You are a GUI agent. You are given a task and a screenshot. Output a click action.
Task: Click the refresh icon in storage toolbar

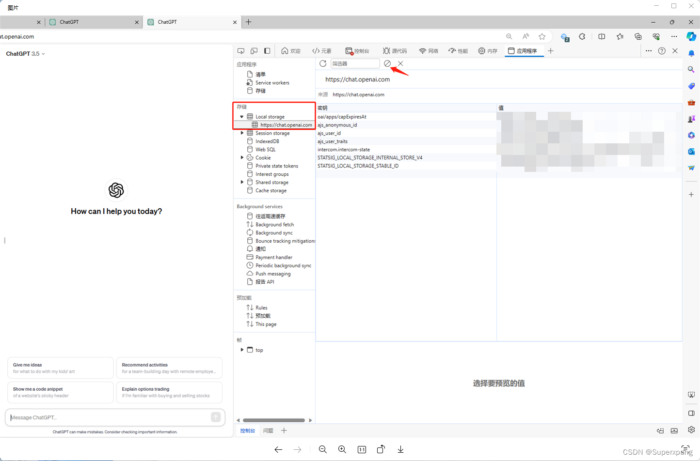pos(323,63)
